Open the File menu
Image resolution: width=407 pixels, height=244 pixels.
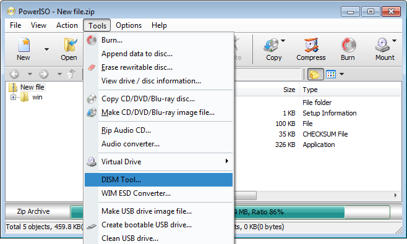[15, 25]
